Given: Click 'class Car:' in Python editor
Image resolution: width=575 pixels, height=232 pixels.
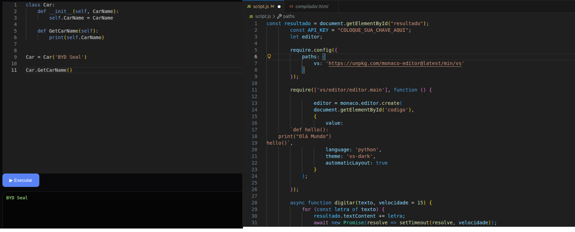Looking at the screenshot, I should click(x=40, y=5).
